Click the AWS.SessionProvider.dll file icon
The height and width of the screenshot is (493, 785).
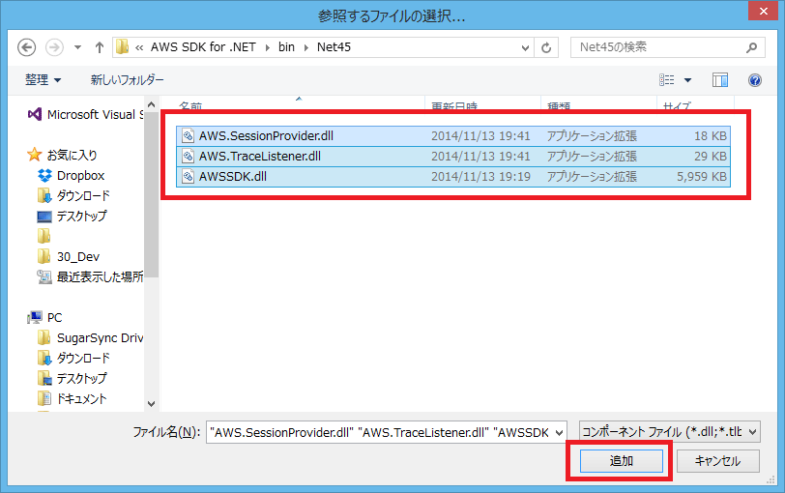coord(188,136)
